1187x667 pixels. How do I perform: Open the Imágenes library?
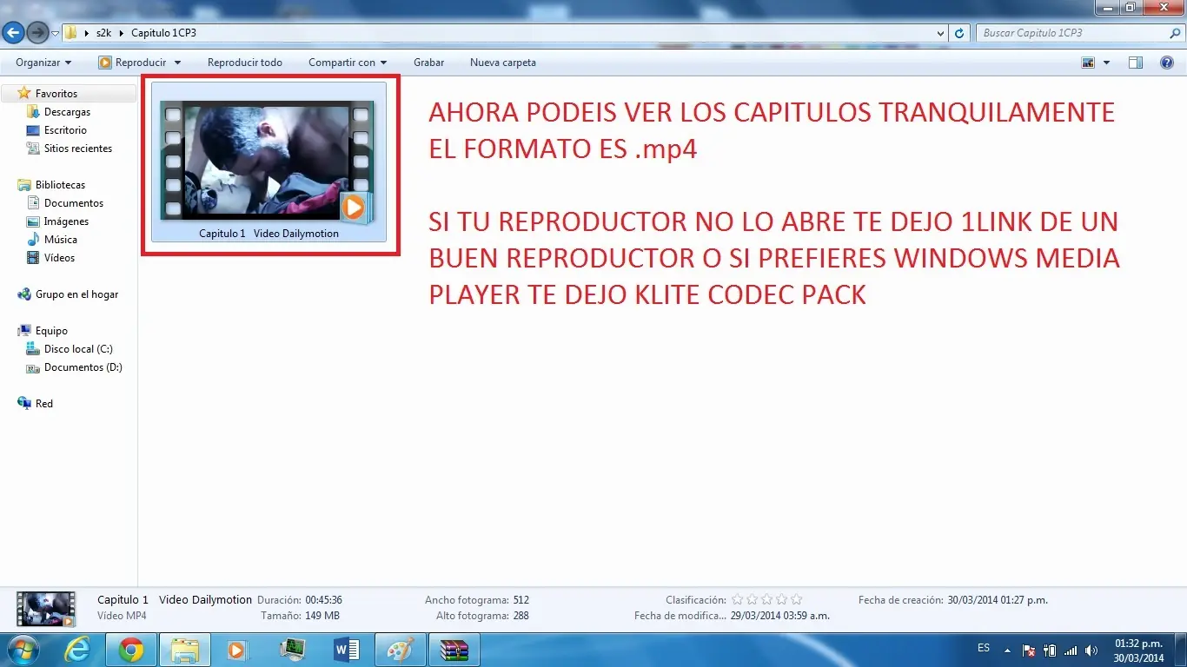[66, 221]
